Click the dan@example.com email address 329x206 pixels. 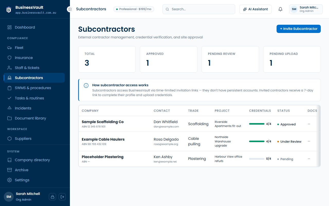click(166, 127)
